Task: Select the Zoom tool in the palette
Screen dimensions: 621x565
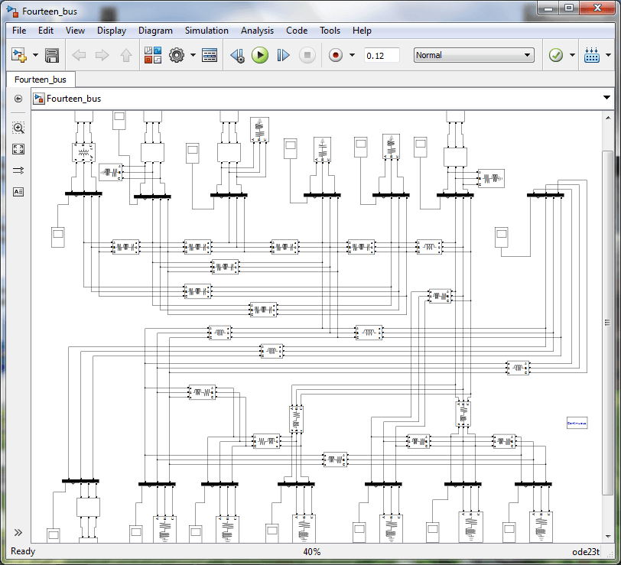Action: tap(18, 128)
